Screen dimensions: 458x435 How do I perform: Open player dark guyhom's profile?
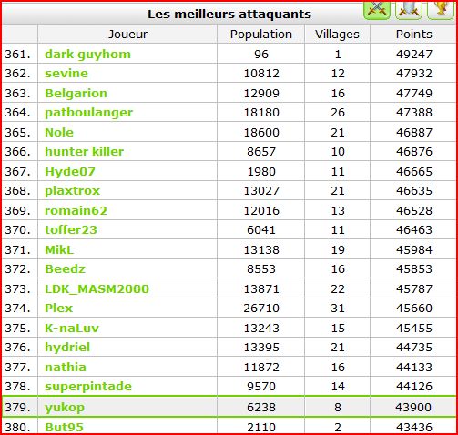[x=87, y=55]
